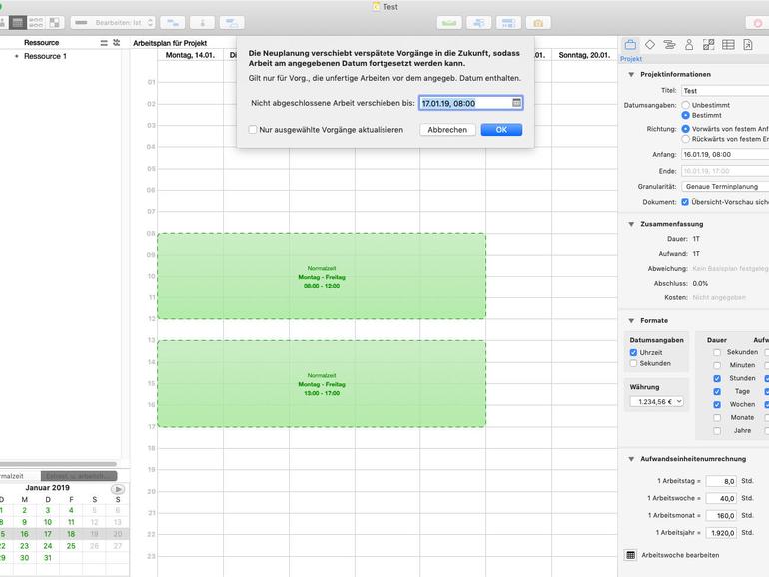Viewport: 769px width, 577px height.
Task: Collapse the Zusammenfassung section
Action: pyautogui.click(x=631, y=224)
